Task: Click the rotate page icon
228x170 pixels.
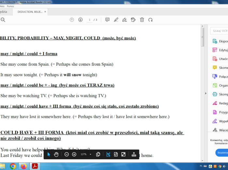Action: (150, 20)
